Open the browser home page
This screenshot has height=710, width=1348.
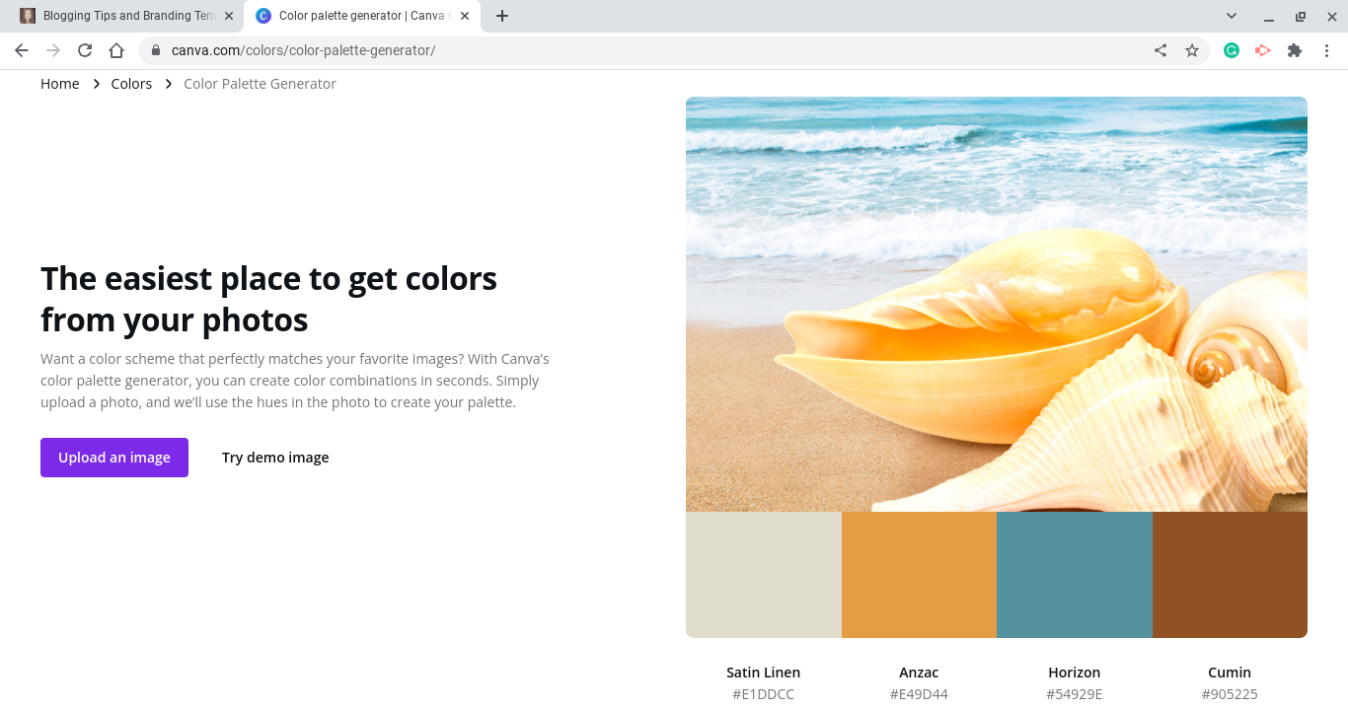coord(116,50)
